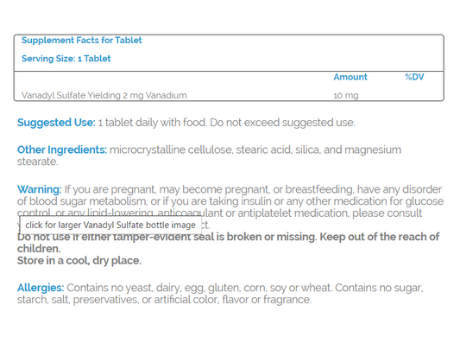The image size is (460, 337).
Task: Click the tamper-evident seal bold warning line
Action: (228, 237)
